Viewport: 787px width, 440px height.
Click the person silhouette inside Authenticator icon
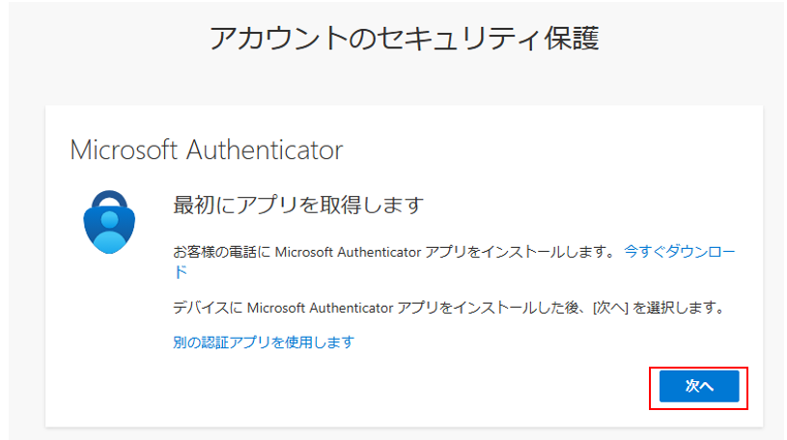point(109,231)
